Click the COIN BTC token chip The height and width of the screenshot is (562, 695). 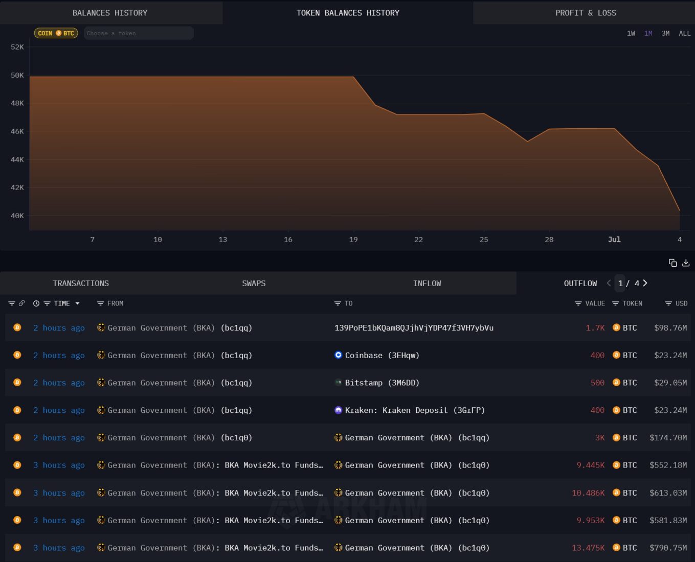56,33
